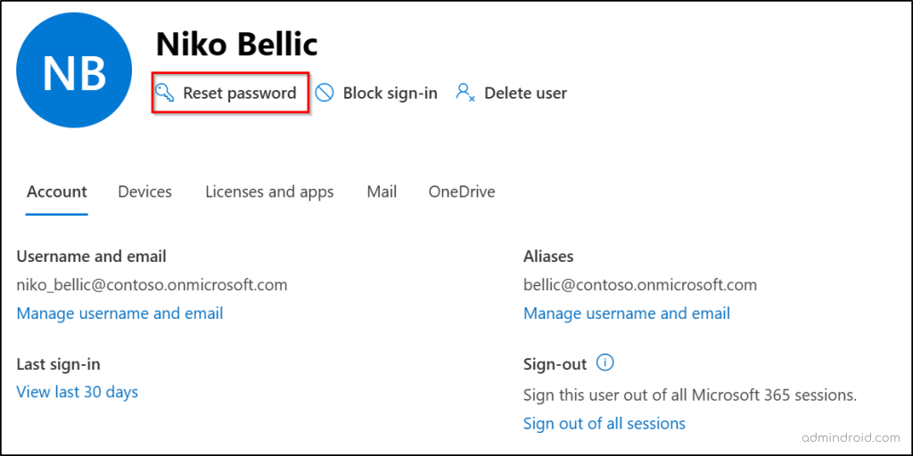This screenshot has width=913, height=456.
Task: Click the key icon for Reset password
Action: [166, 93]
